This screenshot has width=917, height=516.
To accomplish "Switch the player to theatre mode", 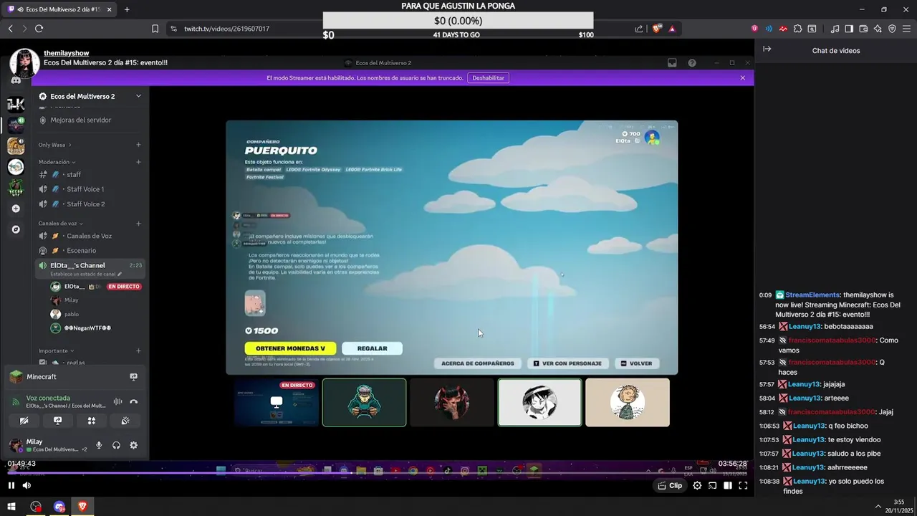I will click(727, 485).
